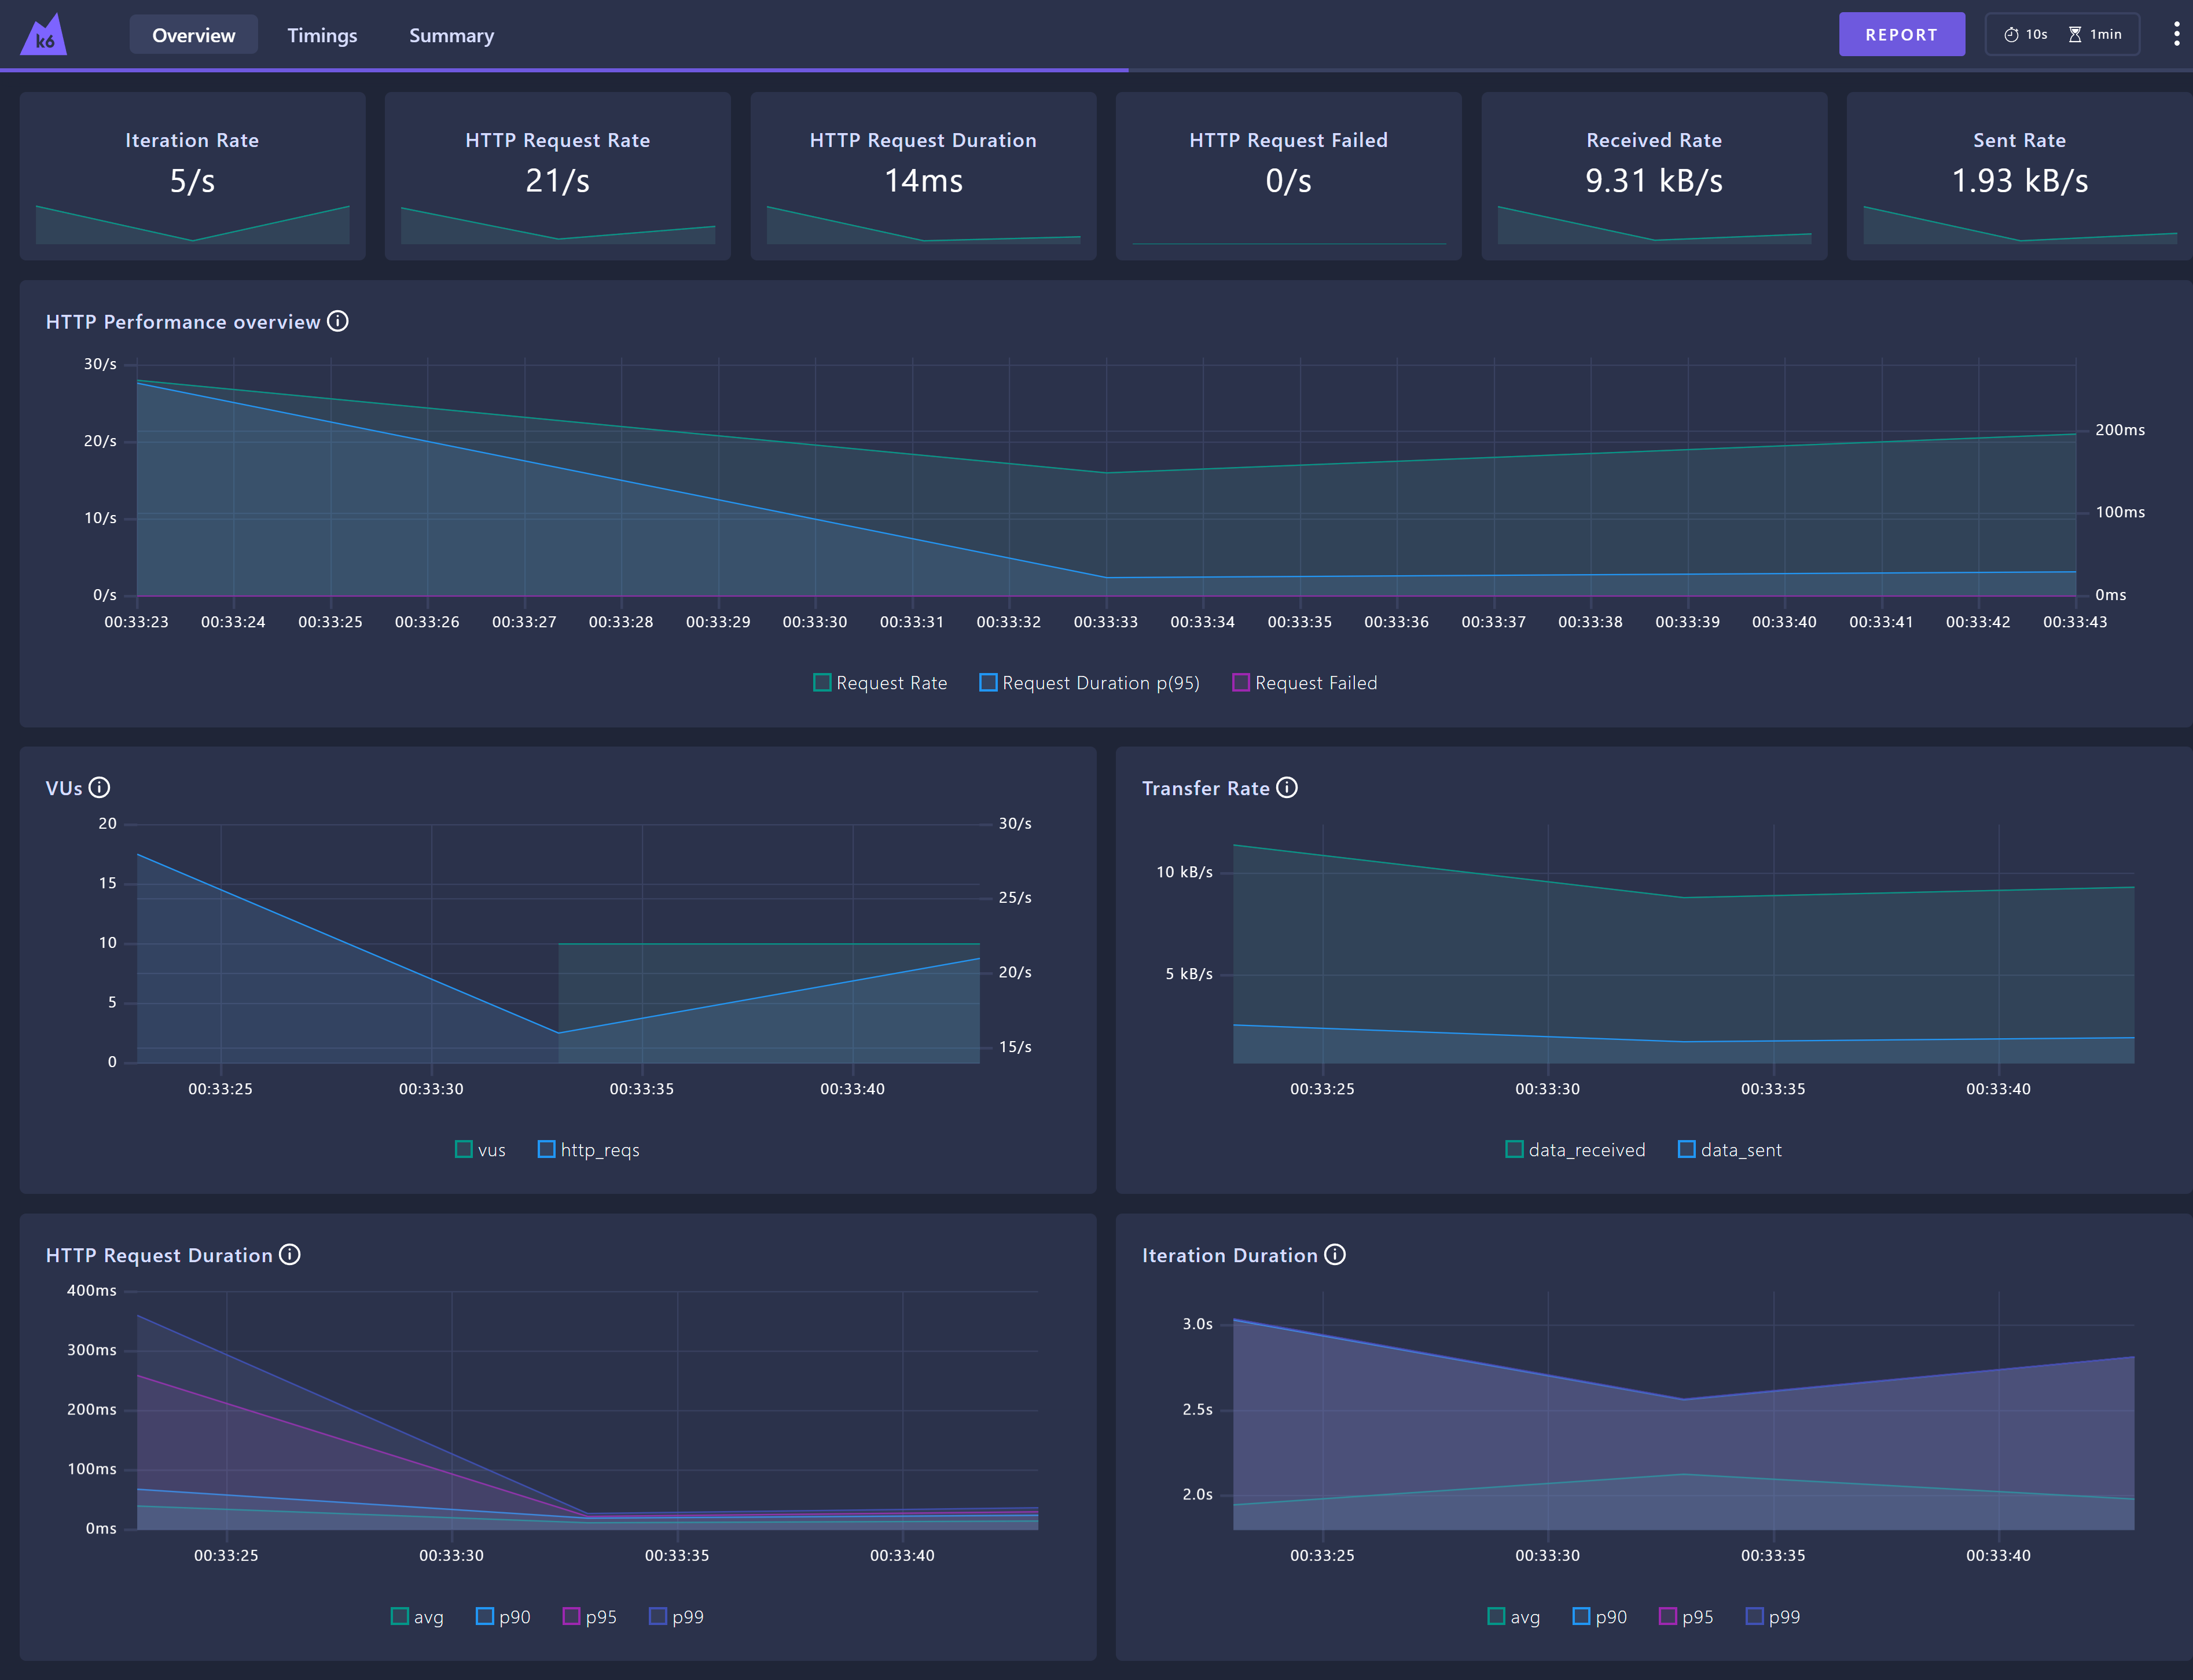
Task: Toggle the vus series visibility
Action: pos(480,1149)
